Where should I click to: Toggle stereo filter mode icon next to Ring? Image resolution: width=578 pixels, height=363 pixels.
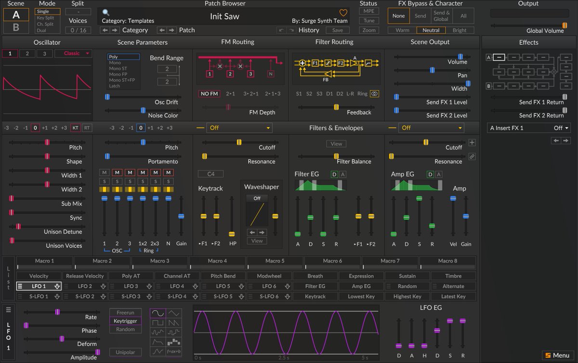(374, 94)
